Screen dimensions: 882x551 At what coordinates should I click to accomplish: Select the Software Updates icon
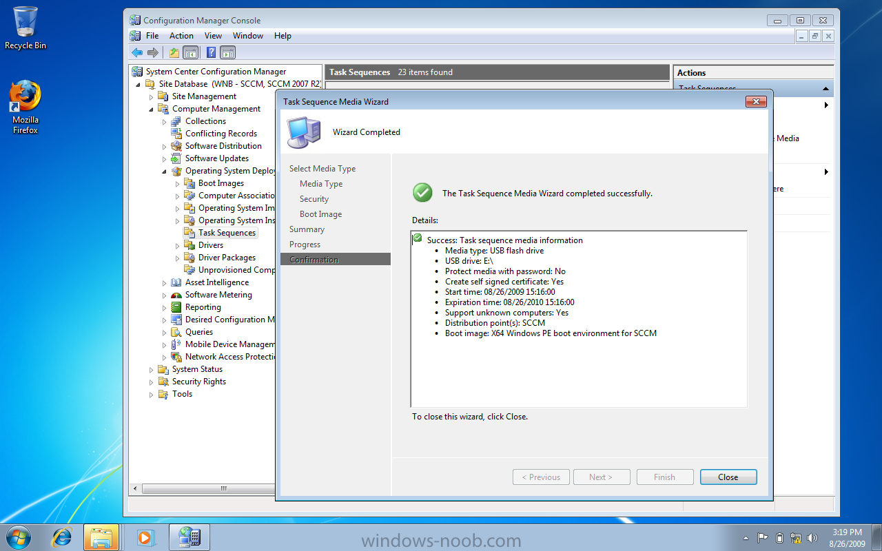[x=176, y=158]
